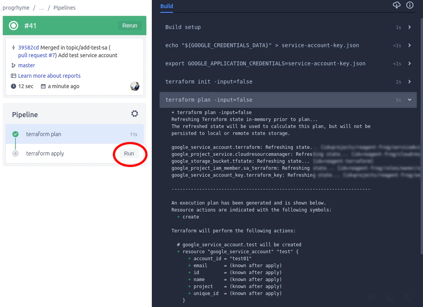Screen dimensions: 423x307
Task: Go to progrhyme in breadcrumb
Action: click(x=16, y=8)
